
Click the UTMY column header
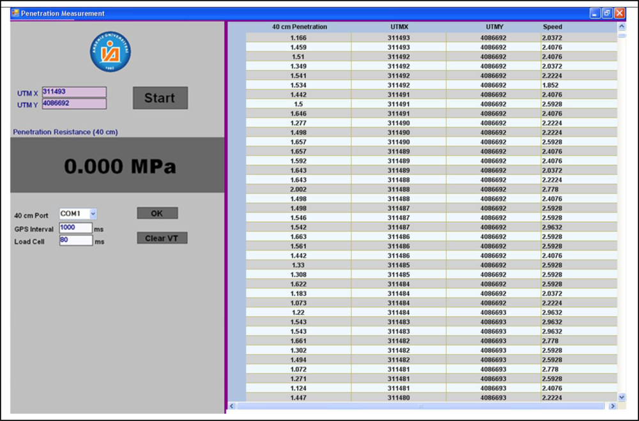click(x=495, y=27)
